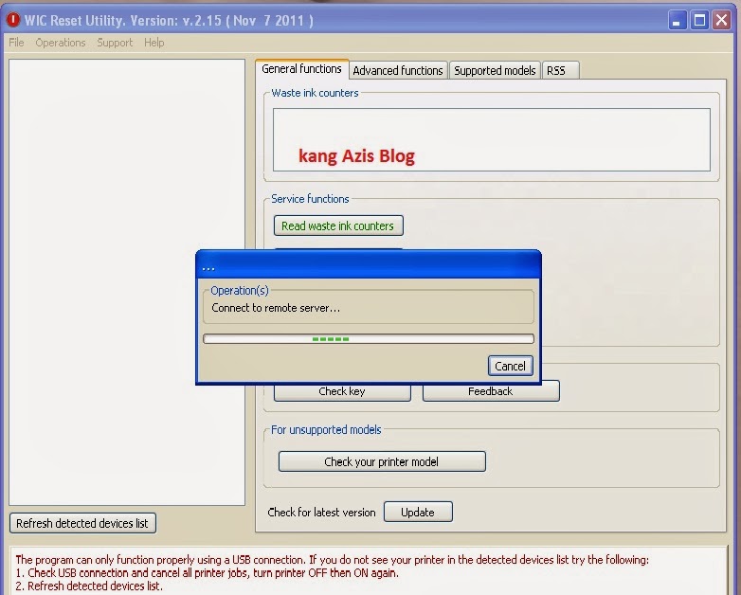Click the 'Check for latest version' label

pos(321,513)
